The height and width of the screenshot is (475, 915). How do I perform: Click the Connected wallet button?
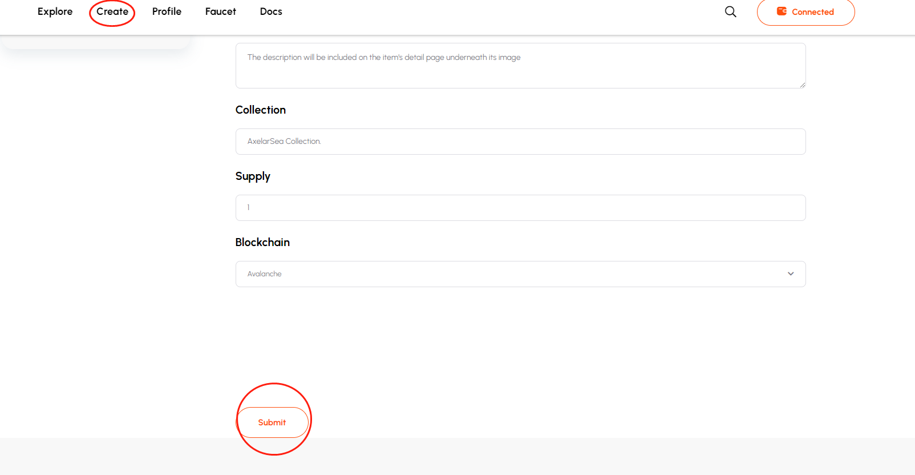click(x=805, y=12)
